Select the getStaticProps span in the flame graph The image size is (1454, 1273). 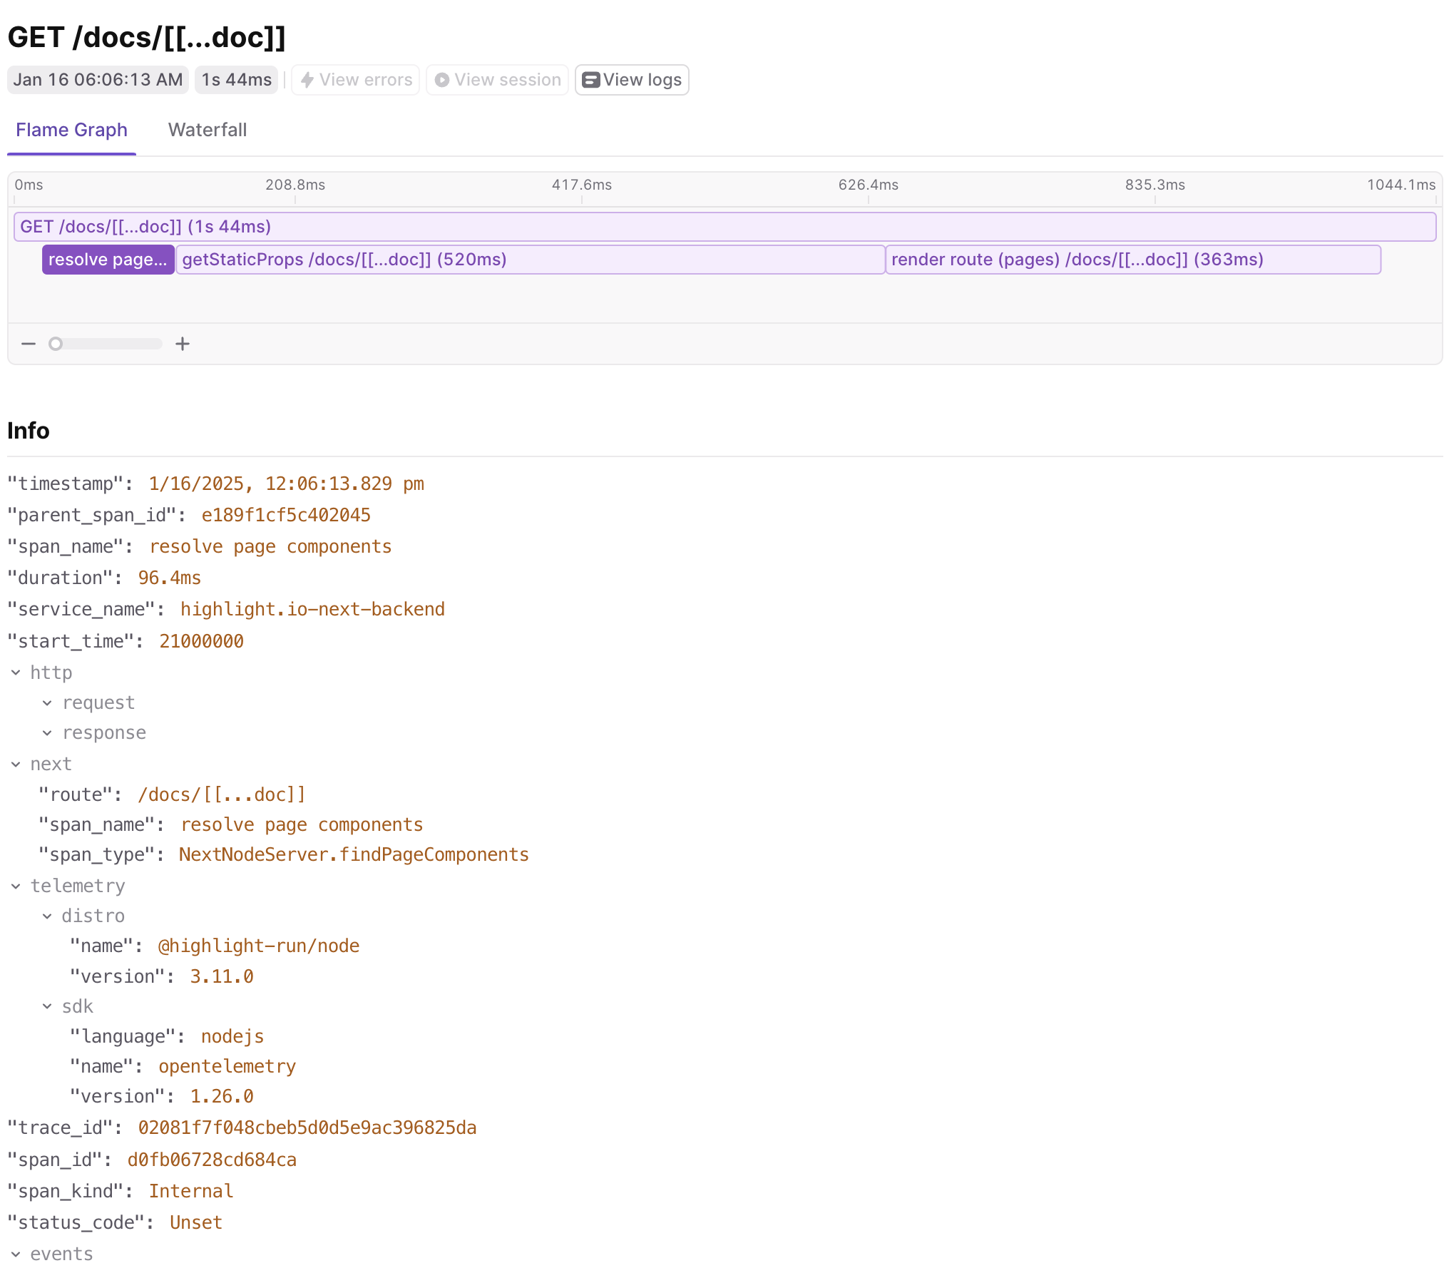click(529, 260)
